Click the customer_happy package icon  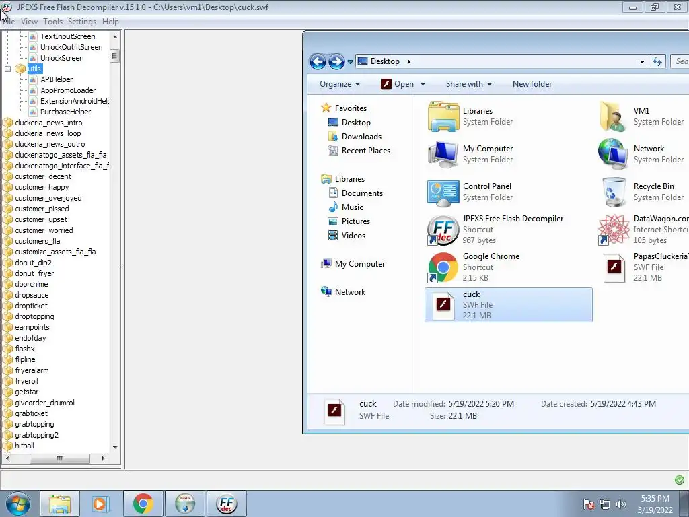click(8, 187)
